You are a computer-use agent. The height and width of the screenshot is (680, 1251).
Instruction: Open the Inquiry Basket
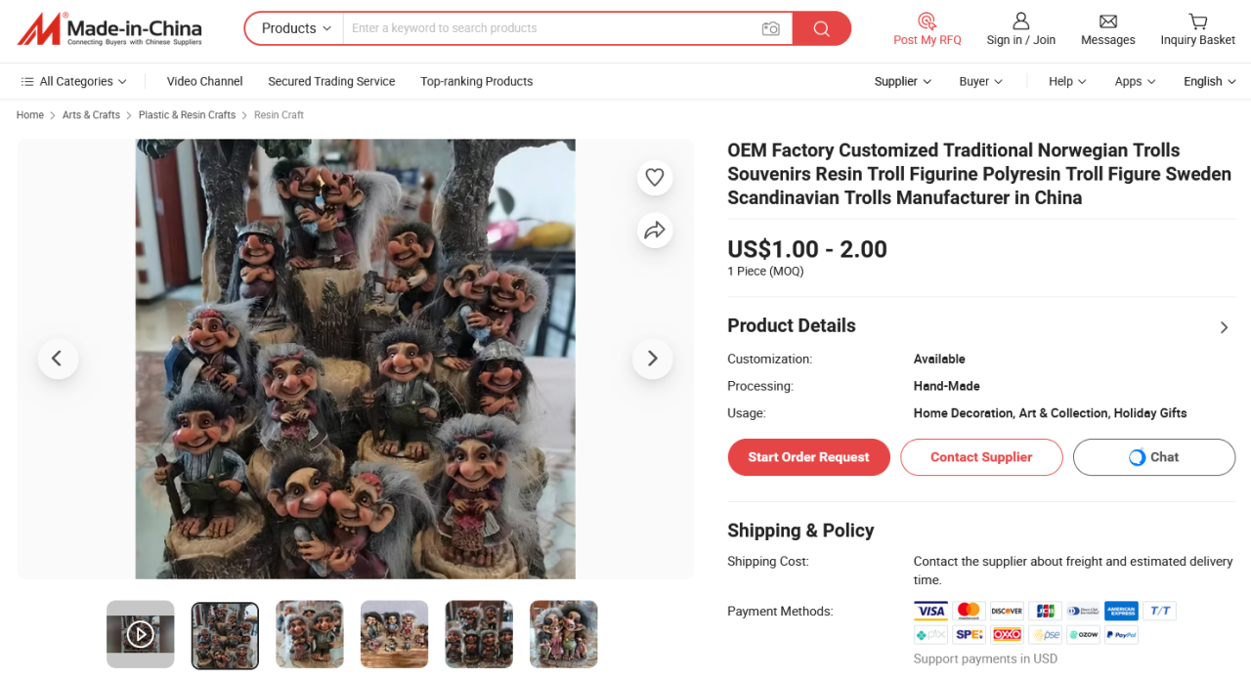coord(1197,28)
